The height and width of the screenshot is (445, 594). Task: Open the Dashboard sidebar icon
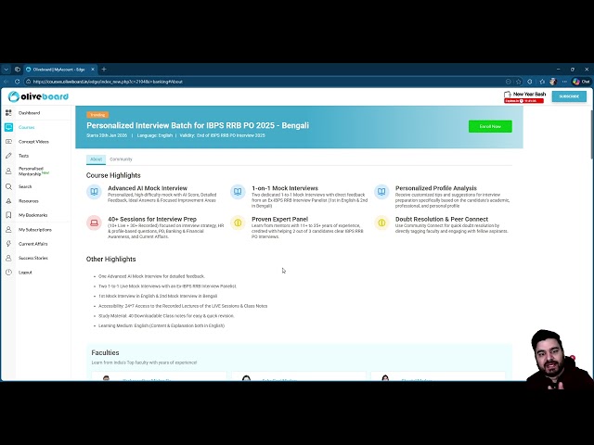9,113
